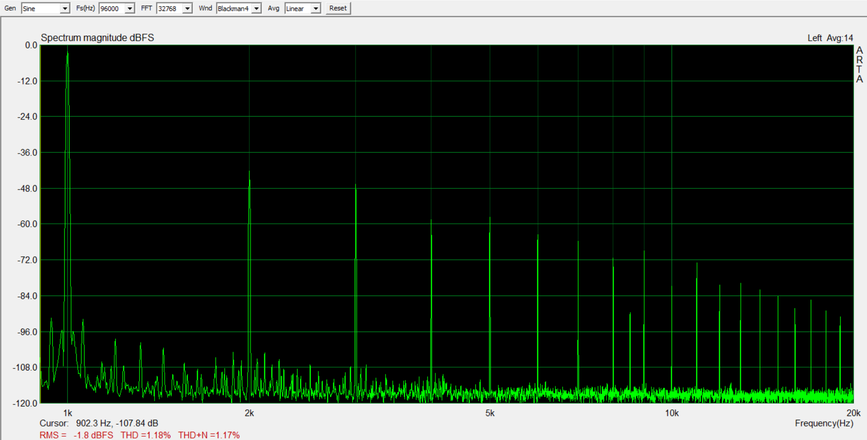Screen dimensions: 867x440
Task: Click the -24.0 dB axis label
Action: click(27, 117)
